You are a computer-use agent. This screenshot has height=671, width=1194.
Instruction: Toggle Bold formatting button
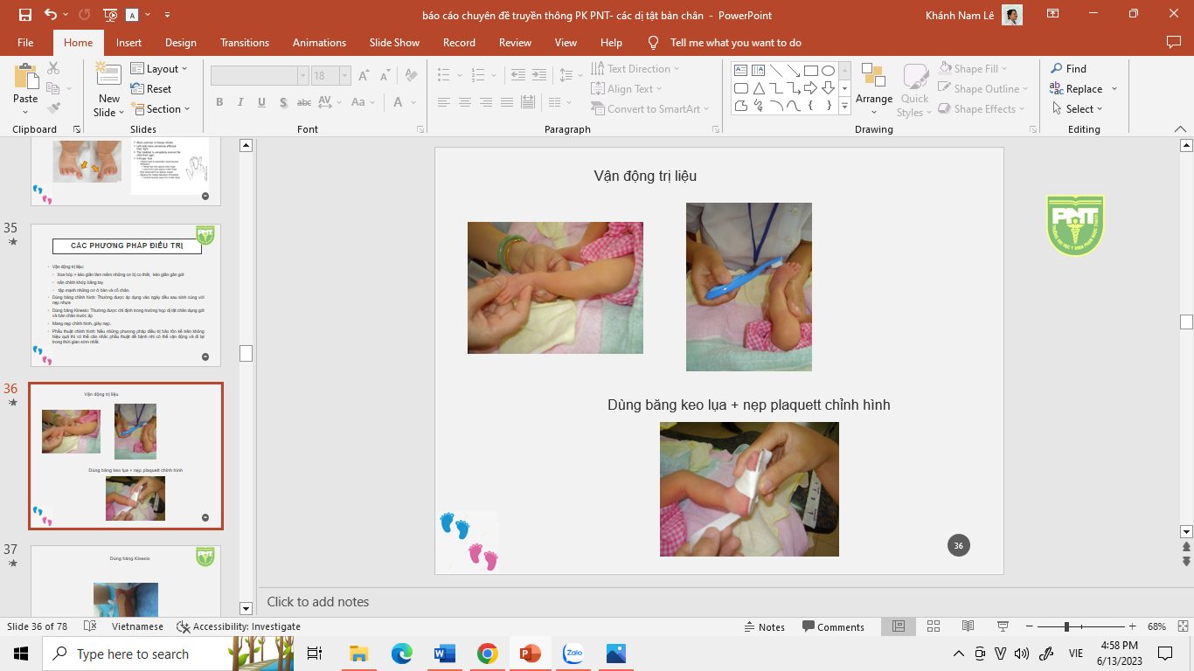click(219, 102)
